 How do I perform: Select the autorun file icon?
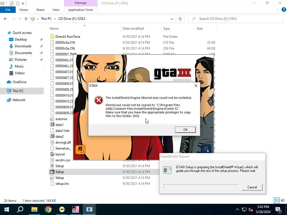pos(52,119)
